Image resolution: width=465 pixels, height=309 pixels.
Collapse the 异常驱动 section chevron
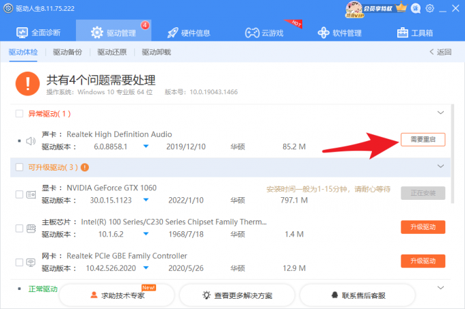[x=440, y=113]
